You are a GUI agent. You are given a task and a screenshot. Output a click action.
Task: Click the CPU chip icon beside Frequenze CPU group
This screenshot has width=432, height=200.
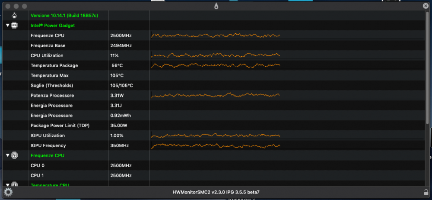14,155
